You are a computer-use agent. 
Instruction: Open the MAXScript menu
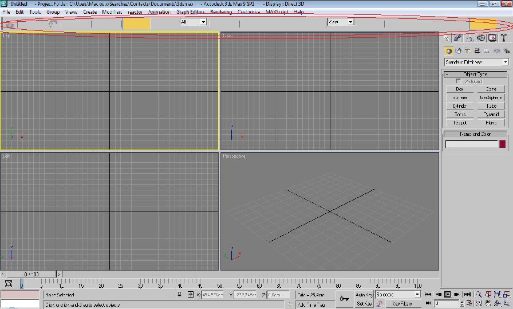pos(277,12)
